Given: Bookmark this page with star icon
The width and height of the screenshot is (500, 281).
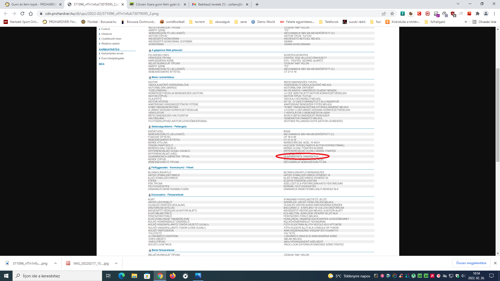Looking at the screenshot, I should [x=392, y=14].
